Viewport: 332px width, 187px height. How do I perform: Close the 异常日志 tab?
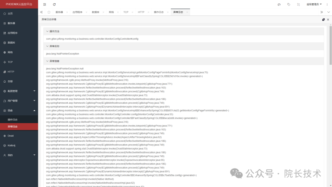tap(187, 12)
